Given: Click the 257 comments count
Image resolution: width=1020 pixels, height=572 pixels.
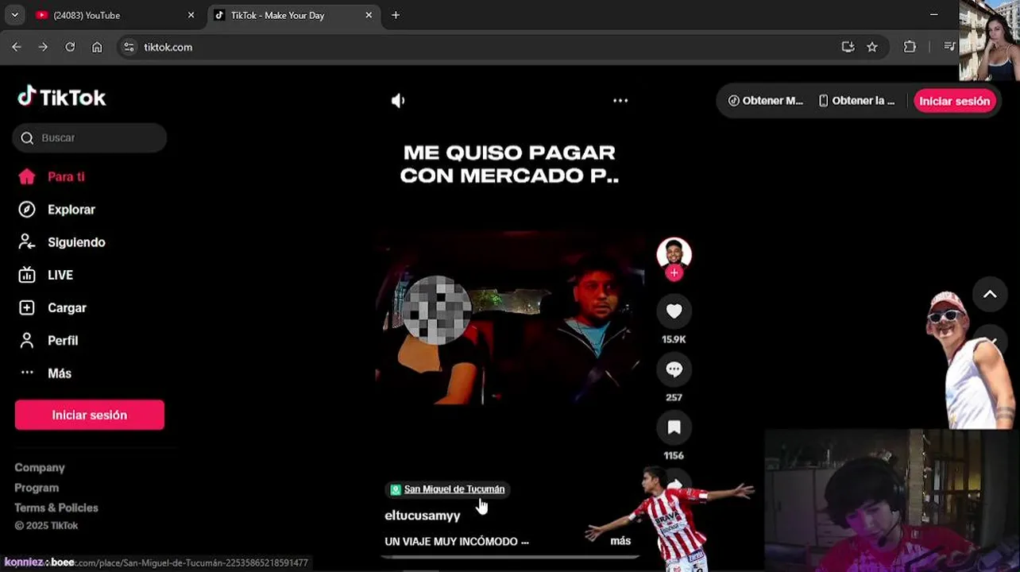Looking at the screenshot, I should [674, 397].
